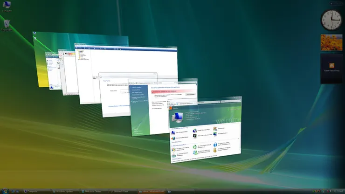The height and width of the screenshot is (194, 345).
Task: Select Local Folders root in Windows Mail tree
Action: pyautogui.click(x=80, y=50)
